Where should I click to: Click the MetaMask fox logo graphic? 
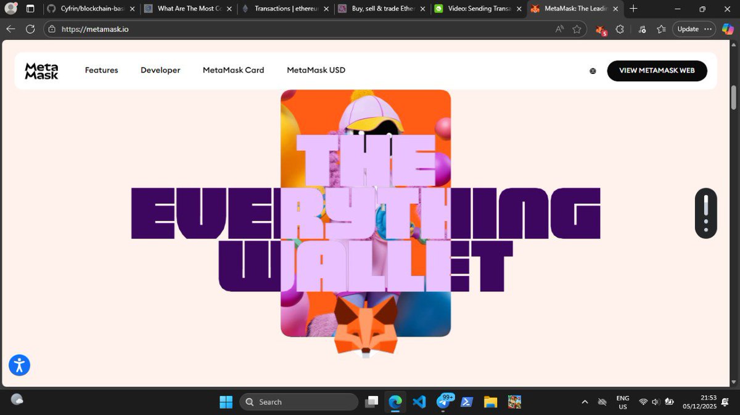tap(366, 326)
